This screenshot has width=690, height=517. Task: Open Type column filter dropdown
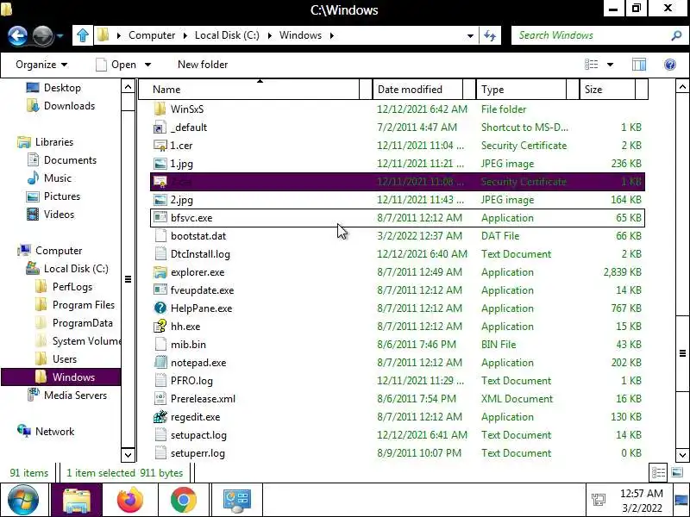click(x=573, y=90)
